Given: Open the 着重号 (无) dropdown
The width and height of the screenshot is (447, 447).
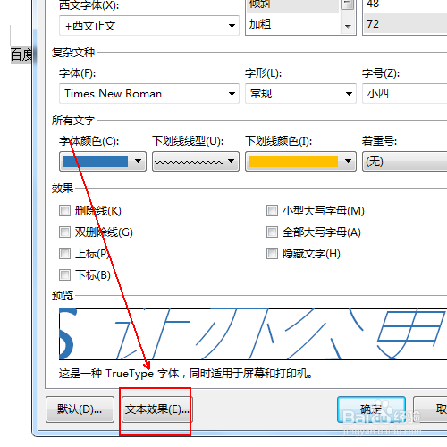Looking at the screenshot, I should coord(405,161).
